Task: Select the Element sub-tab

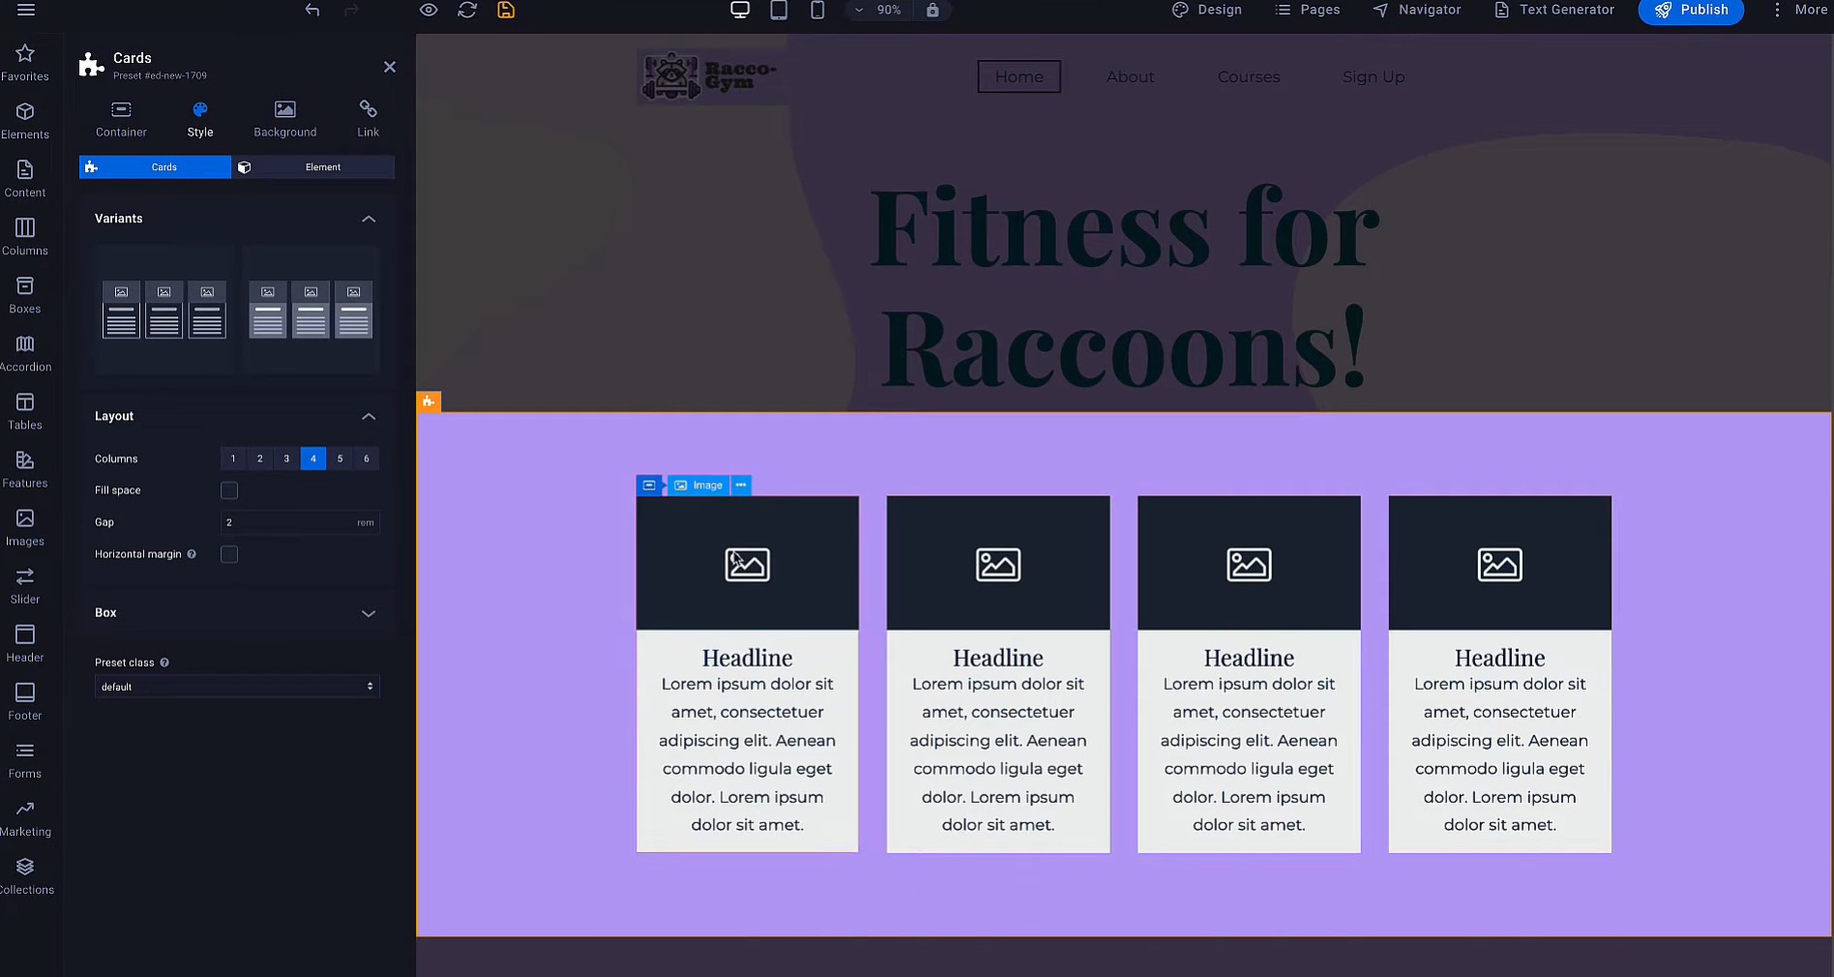Action: pos(313,167)
